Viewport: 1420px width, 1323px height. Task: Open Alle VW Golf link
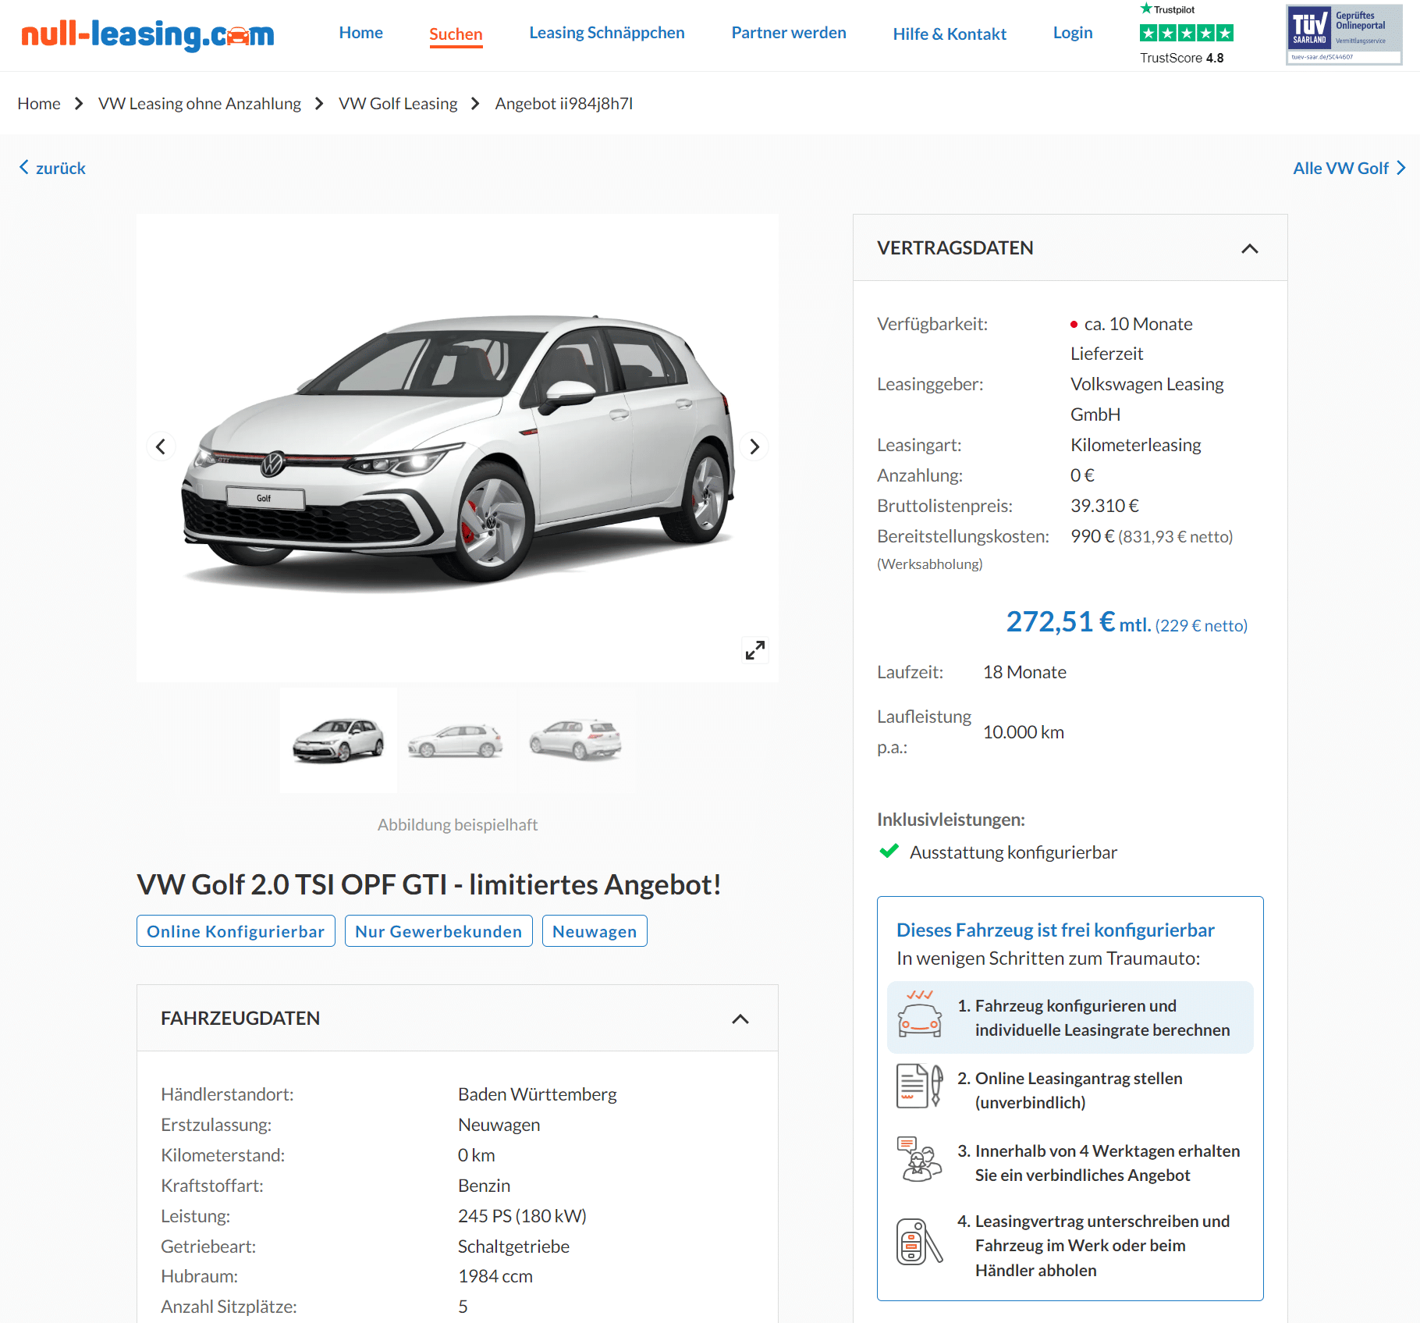click(1340, 168)
